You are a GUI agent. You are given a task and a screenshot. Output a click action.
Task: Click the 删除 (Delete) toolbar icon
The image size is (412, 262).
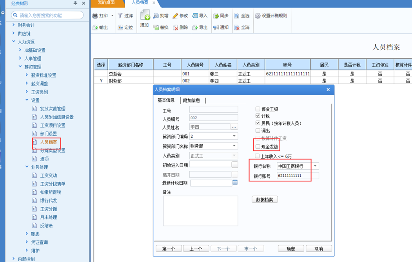[176, 28]
